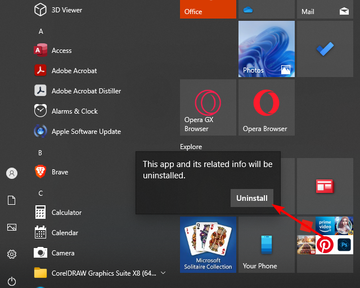Open the game tile with woman portrait

click(344, 226)
